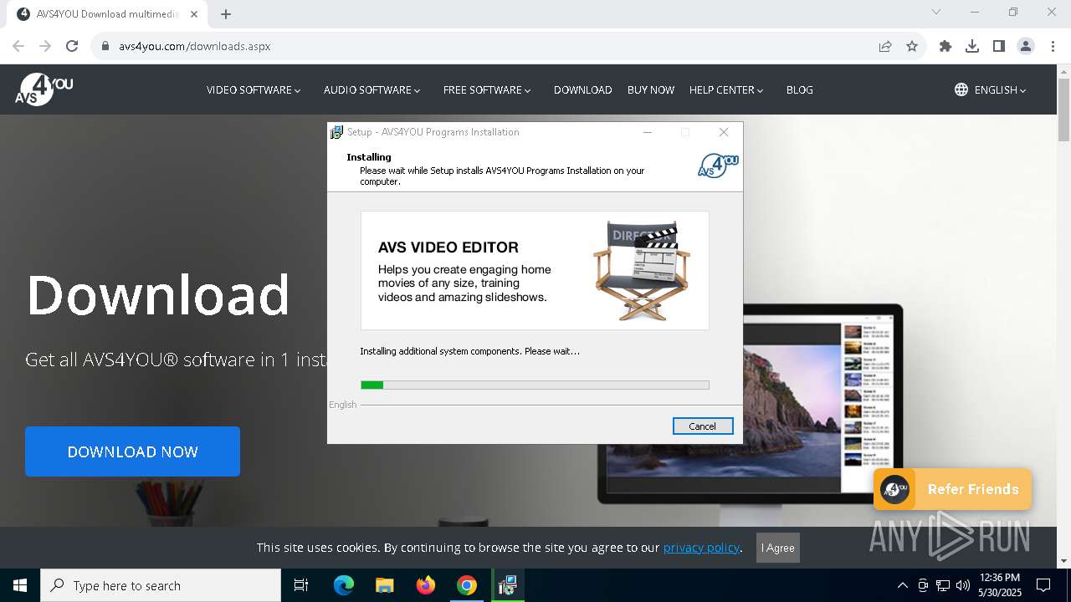Click the globe language icon

961,89
